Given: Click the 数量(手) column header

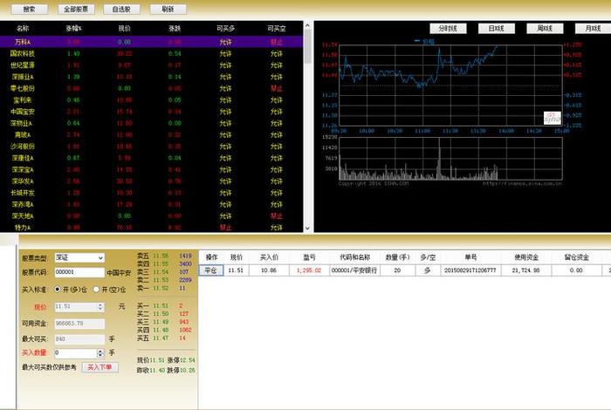Looking at the screenshot, I should pos(397,257).
